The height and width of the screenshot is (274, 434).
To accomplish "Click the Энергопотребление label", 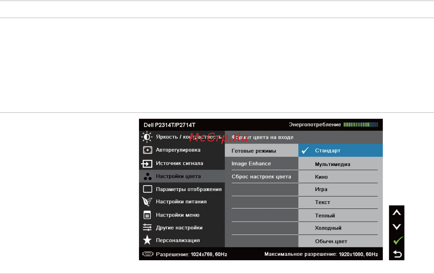I will 315,124.
